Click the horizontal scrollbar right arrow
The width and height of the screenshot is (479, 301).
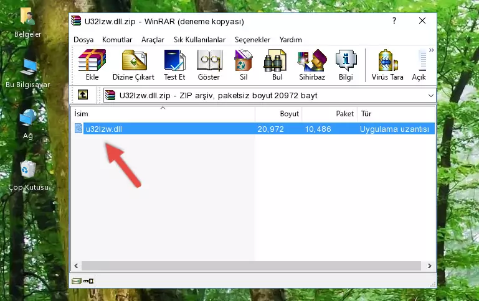429,266
